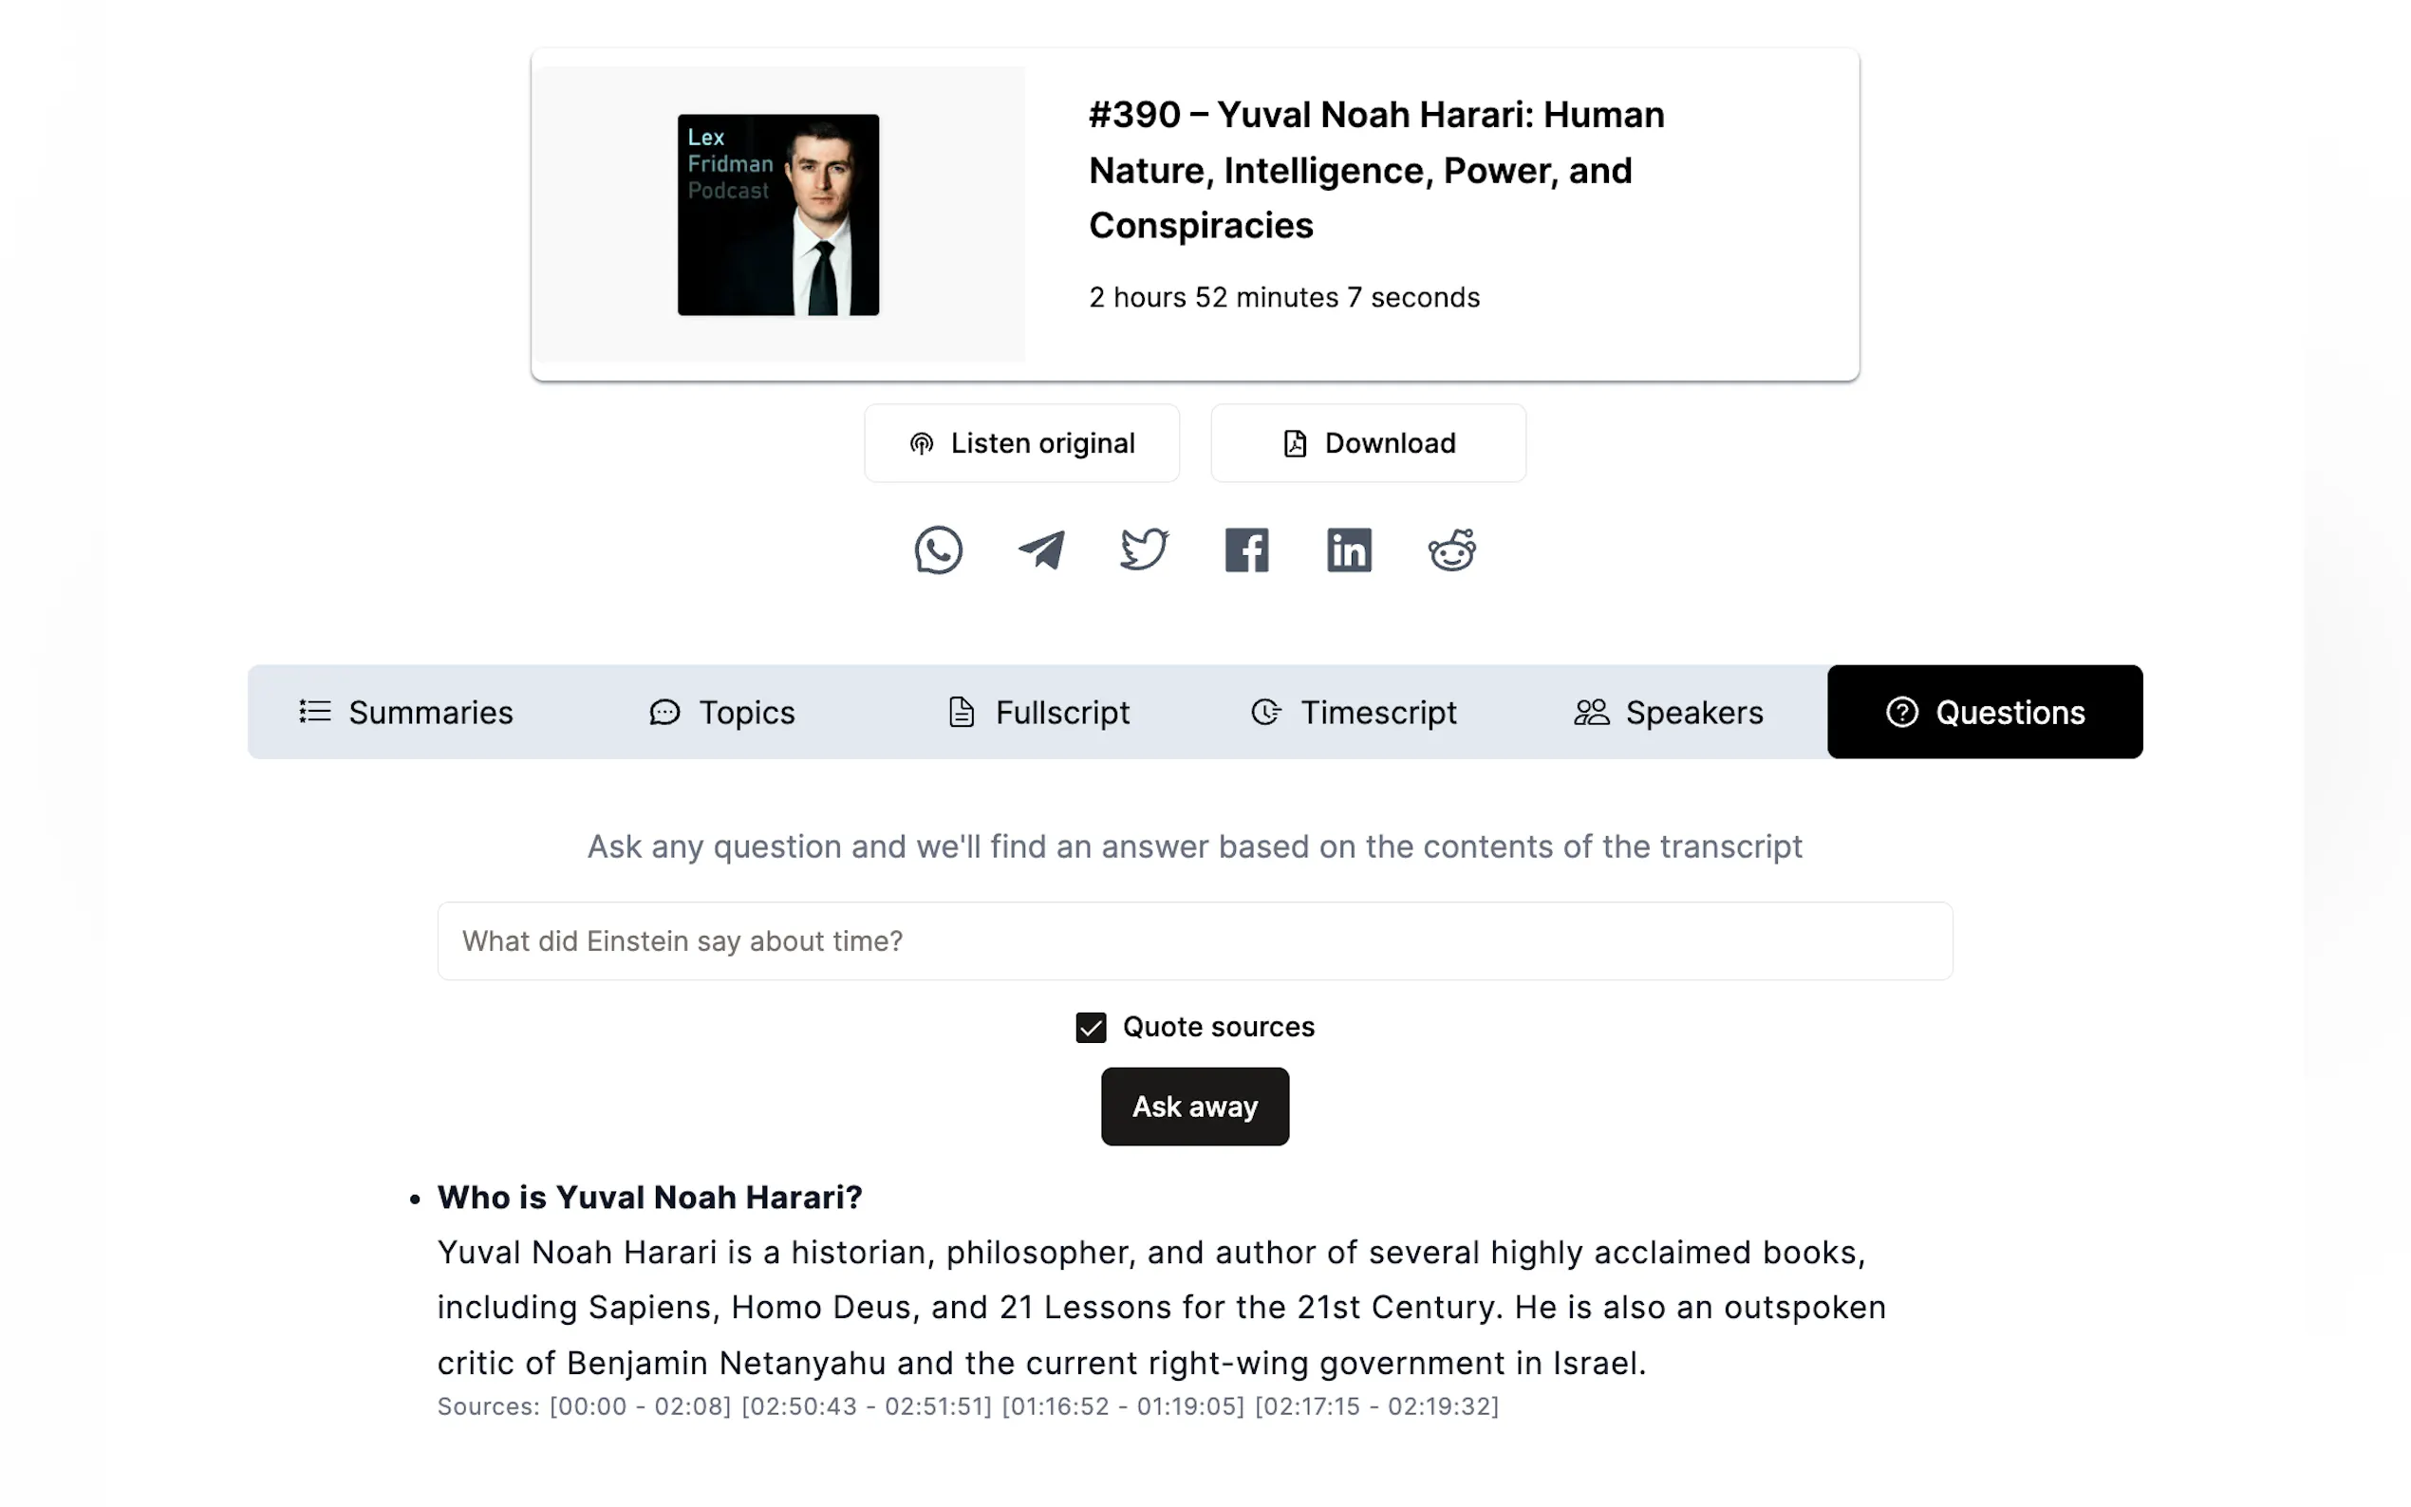Share episode on Facebook
This screenshot has width=2411, height=1507.
(1247, 550)
